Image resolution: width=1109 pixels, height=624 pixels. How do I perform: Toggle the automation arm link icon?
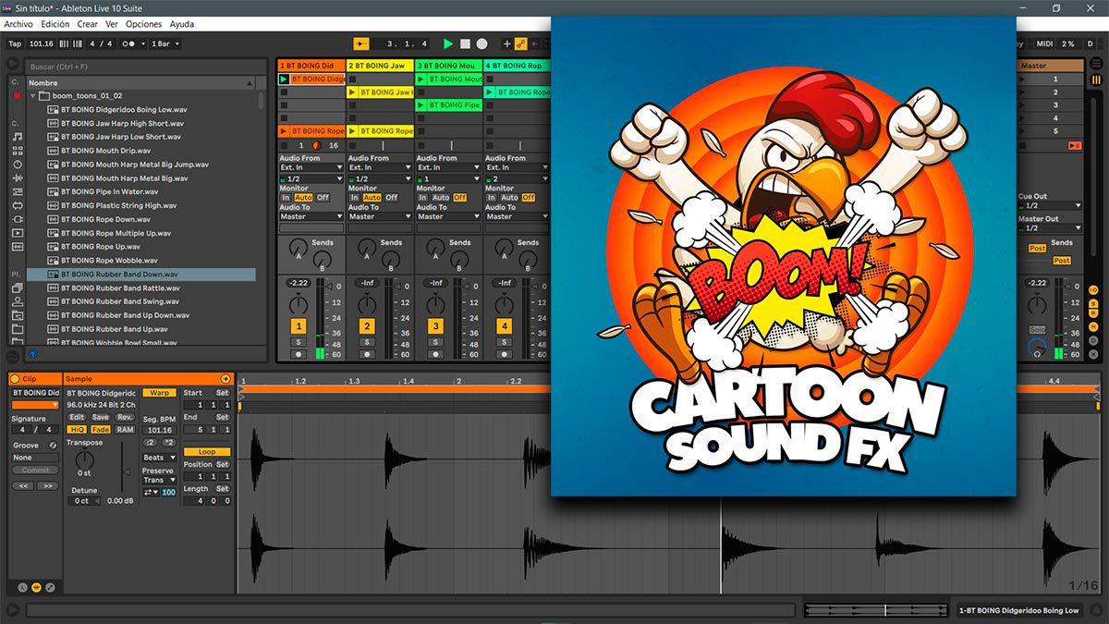tap(520, 43)
